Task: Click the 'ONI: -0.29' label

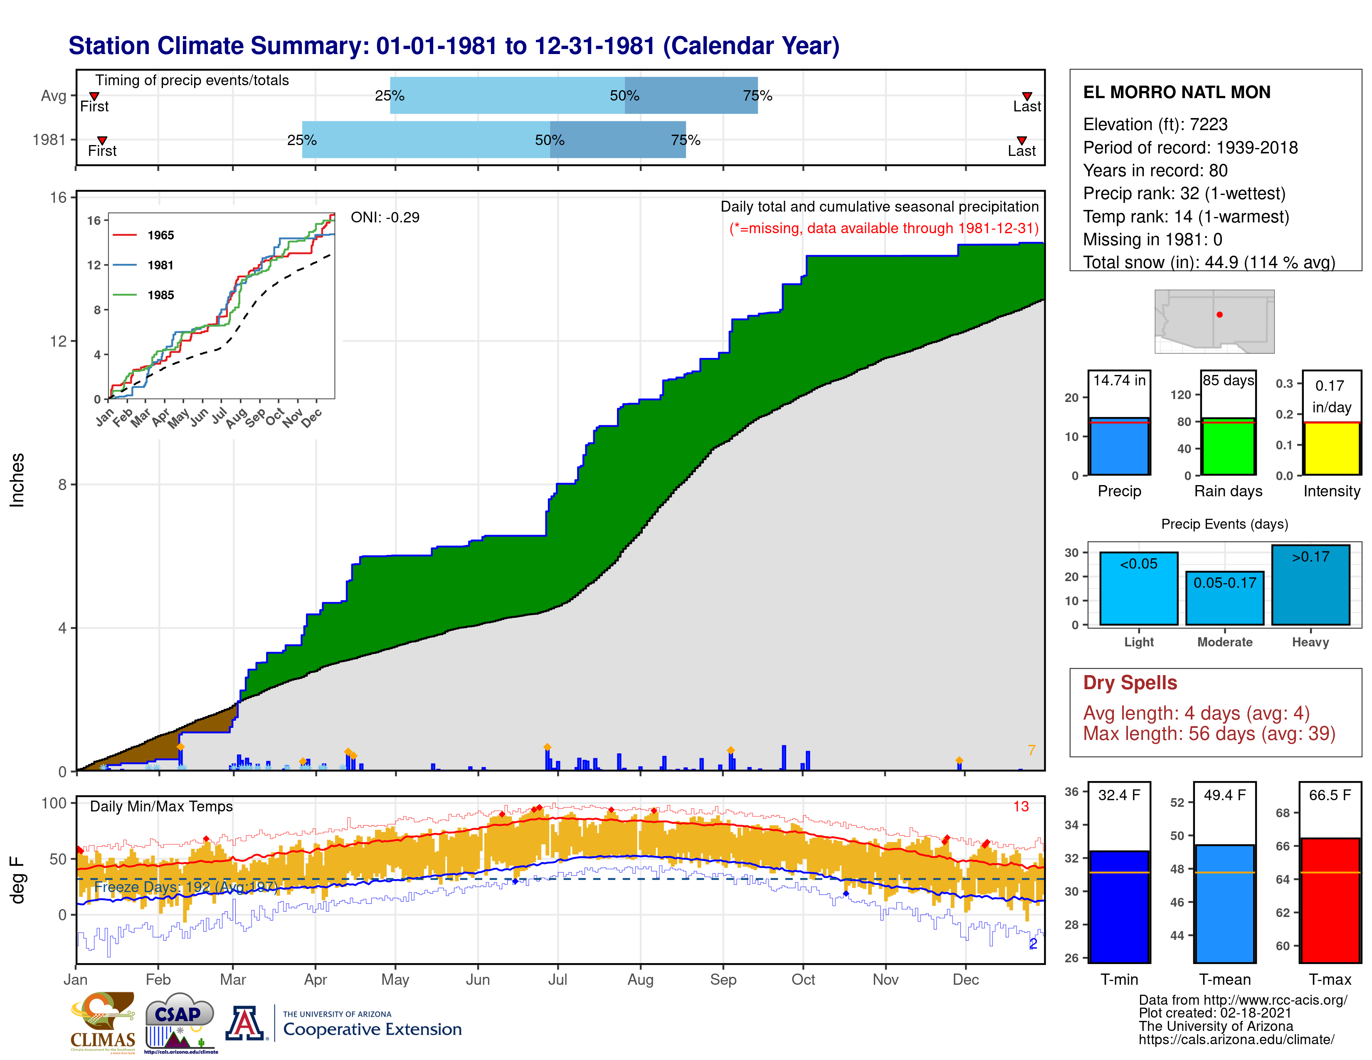Action: point(385,217)
